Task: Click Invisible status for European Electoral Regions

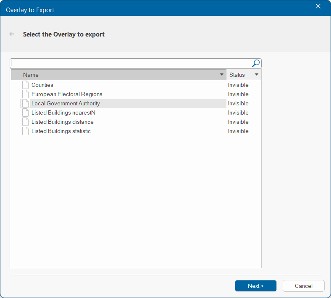Action: tap(238, 94)
